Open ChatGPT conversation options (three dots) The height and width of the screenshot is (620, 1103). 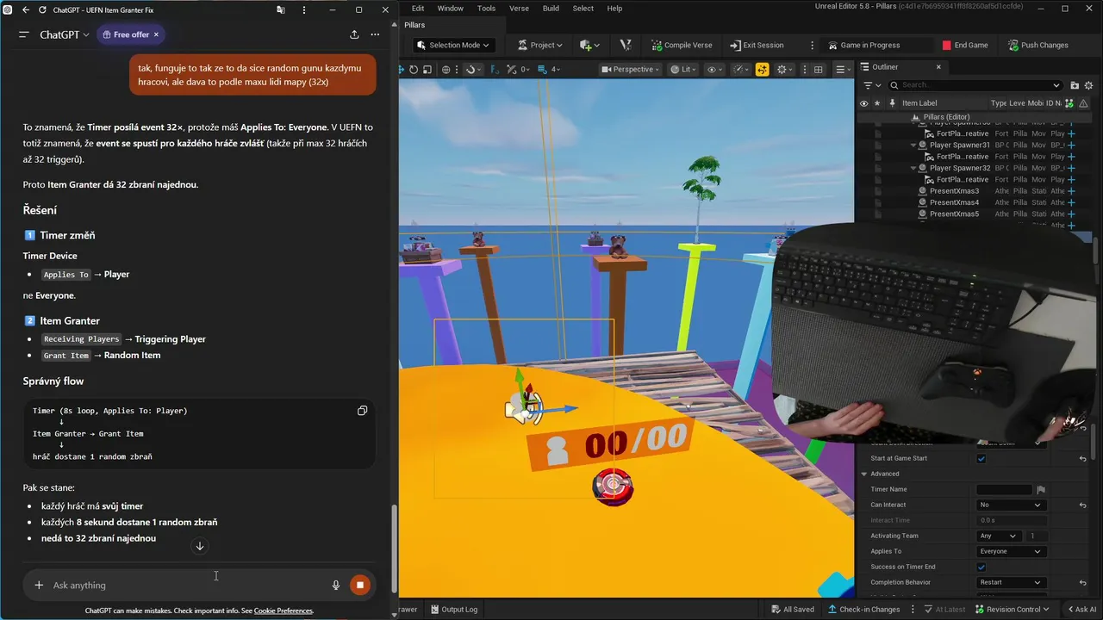tap(375, 34)
